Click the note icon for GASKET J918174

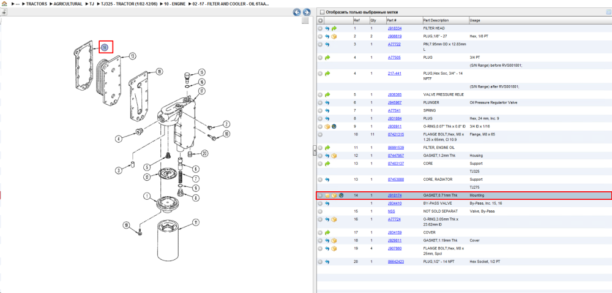327,196
